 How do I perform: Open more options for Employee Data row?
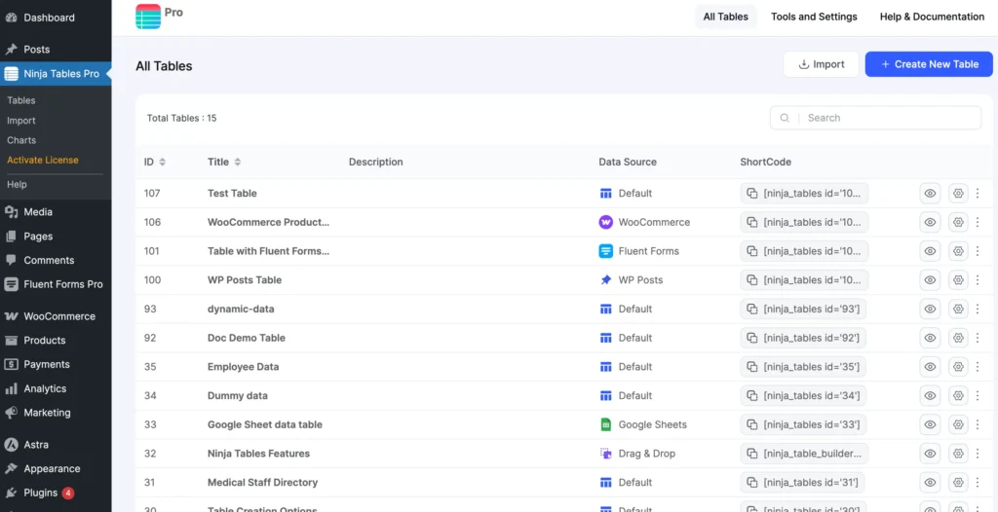tap(978, 367)
